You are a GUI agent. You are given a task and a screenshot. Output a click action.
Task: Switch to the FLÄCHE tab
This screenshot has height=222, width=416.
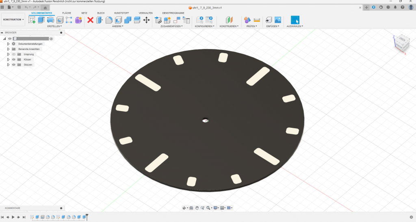tap(67, 13)
